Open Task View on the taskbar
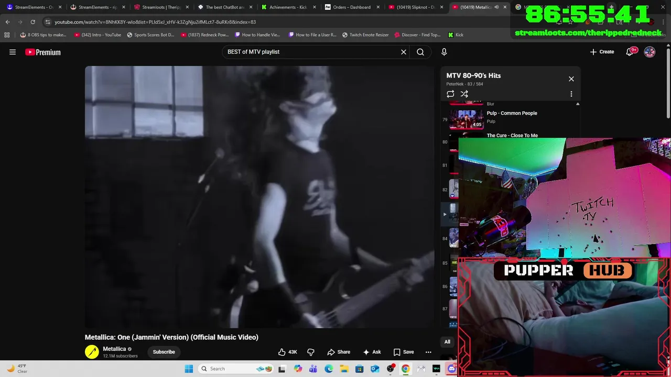Image resolution: width=671 pixels, height=377 pixels. (282, 369)
